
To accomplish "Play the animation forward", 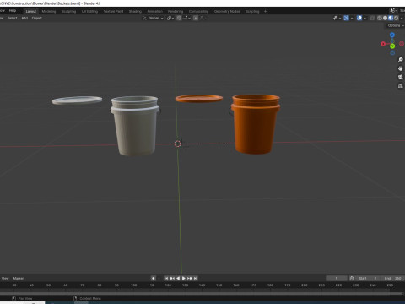I will pyautogui.click(x=184, y=278).
